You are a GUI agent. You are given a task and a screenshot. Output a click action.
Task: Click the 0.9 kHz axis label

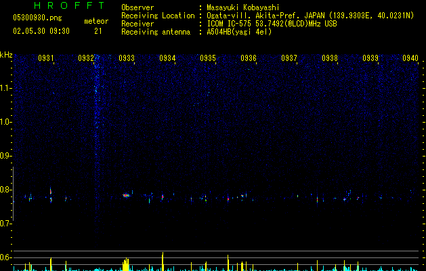[x=6, y=156]
